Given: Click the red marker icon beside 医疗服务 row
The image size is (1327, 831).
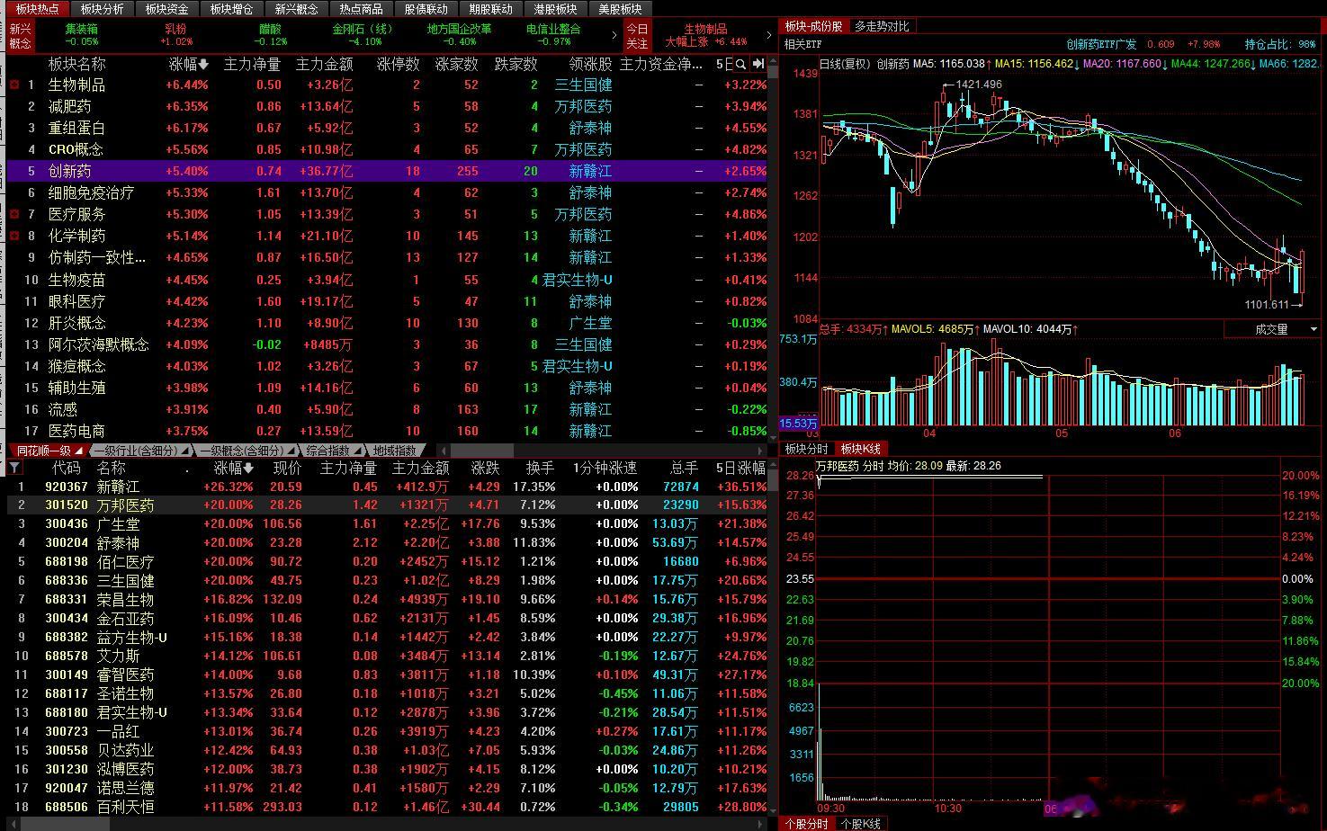Looking at the screenshot, I should tap(14, 214).
